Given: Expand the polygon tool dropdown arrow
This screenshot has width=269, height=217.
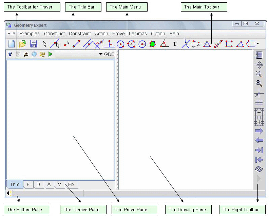Looking at the screenshot, I should click(258, 44).
